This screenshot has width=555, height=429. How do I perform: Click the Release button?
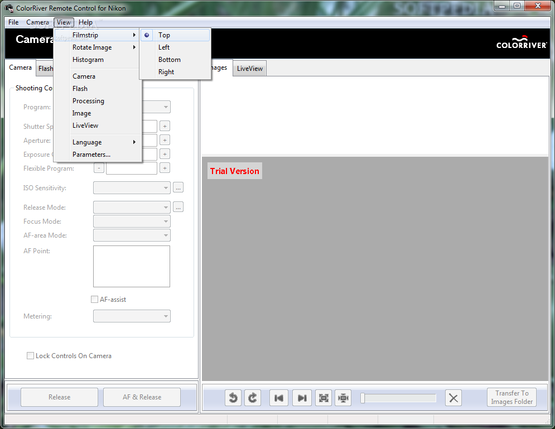(x=60, y=397)
